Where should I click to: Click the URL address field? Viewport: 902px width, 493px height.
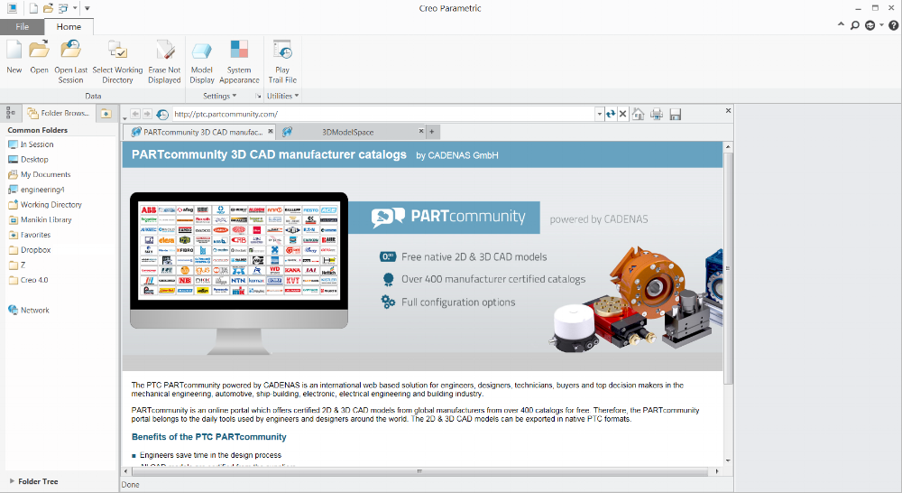[383, 114]
